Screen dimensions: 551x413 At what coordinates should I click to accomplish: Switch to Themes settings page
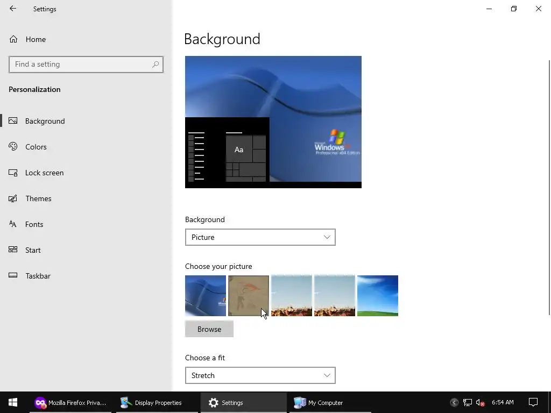(38, 198)
